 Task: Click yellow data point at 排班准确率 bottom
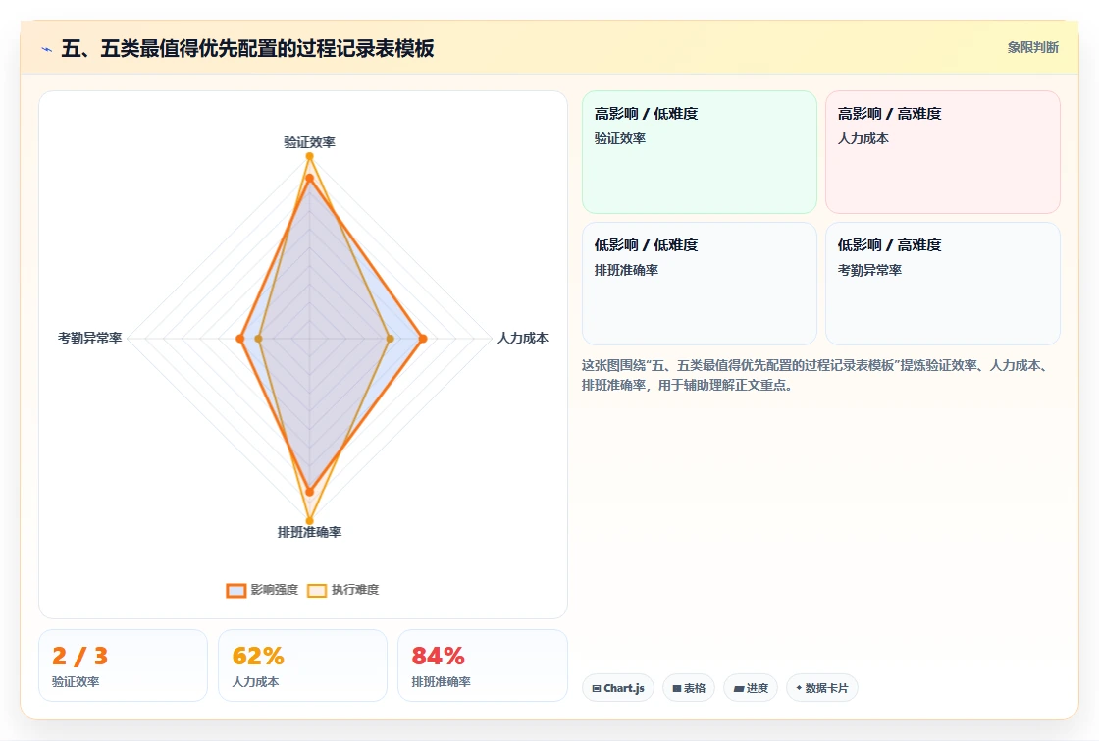(309, 520)
